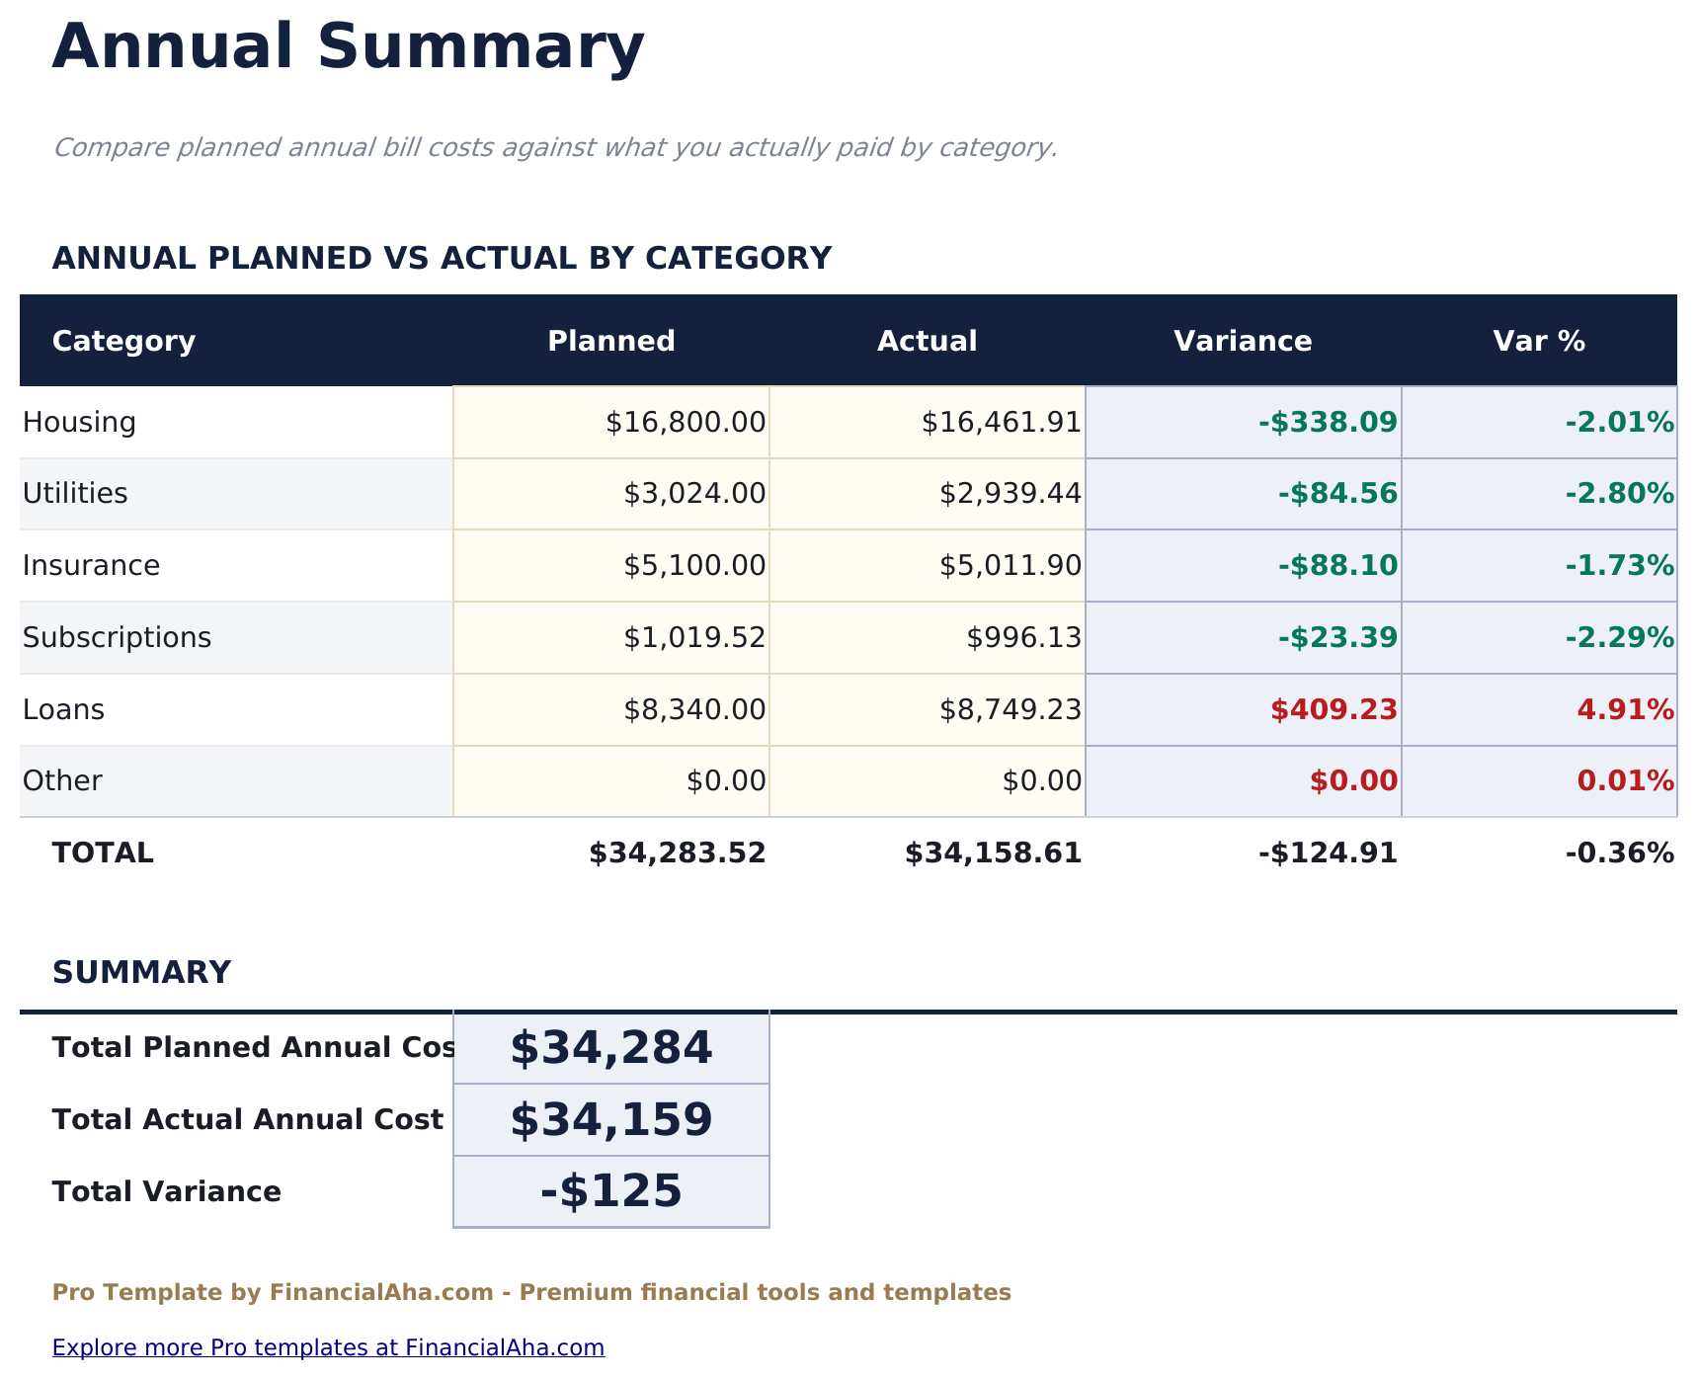Click the Actual column header
Screen dimensions: 1698x1380
927,341
